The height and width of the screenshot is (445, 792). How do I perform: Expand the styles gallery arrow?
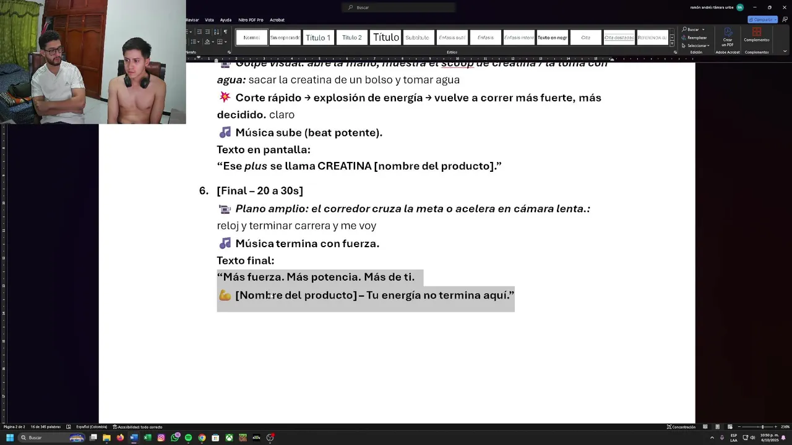pos(672,44)
